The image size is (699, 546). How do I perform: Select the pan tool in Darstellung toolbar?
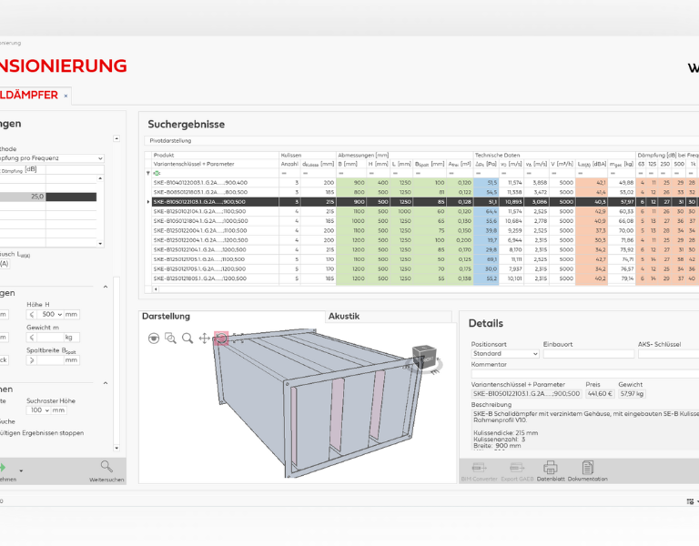pyautogui.click(x=204, y=338)
